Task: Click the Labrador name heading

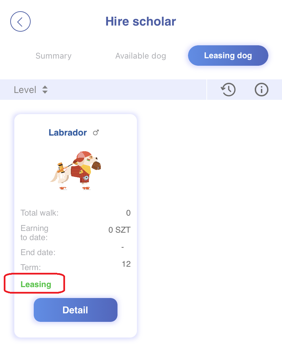Action: pos(68,132)
